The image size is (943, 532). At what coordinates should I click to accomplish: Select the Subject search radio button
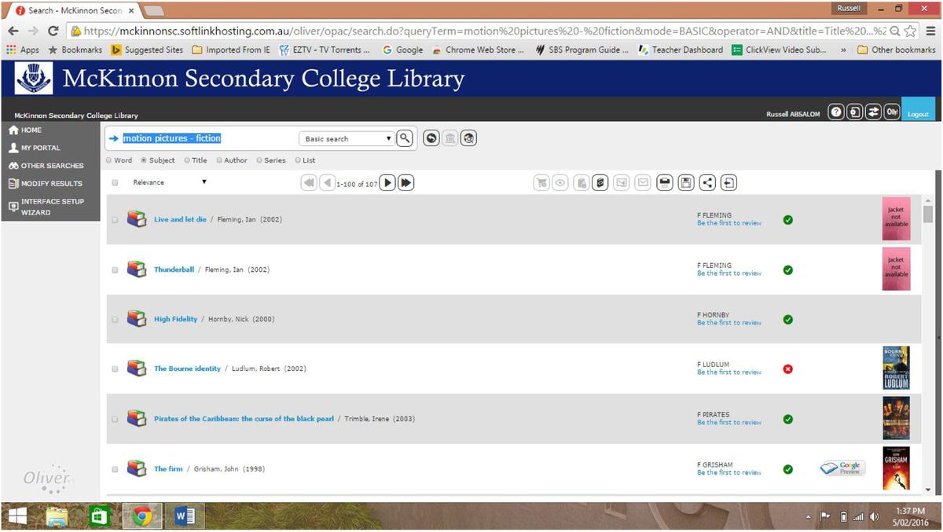144,160
